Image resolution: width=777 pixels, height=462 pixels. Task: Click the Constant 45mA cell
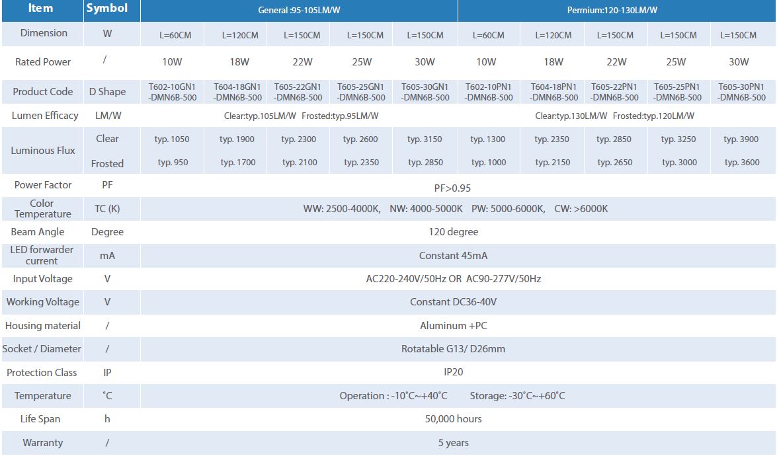(453, 256)
